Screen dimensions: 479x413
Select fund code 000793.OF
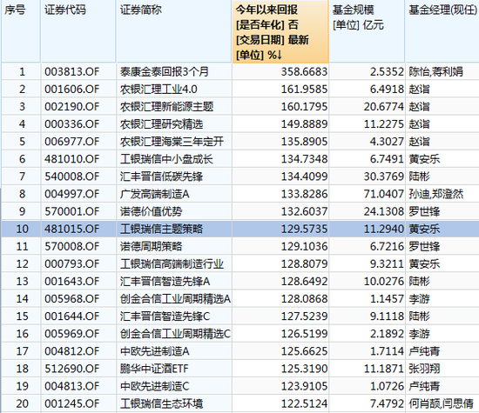click(72, 263)
